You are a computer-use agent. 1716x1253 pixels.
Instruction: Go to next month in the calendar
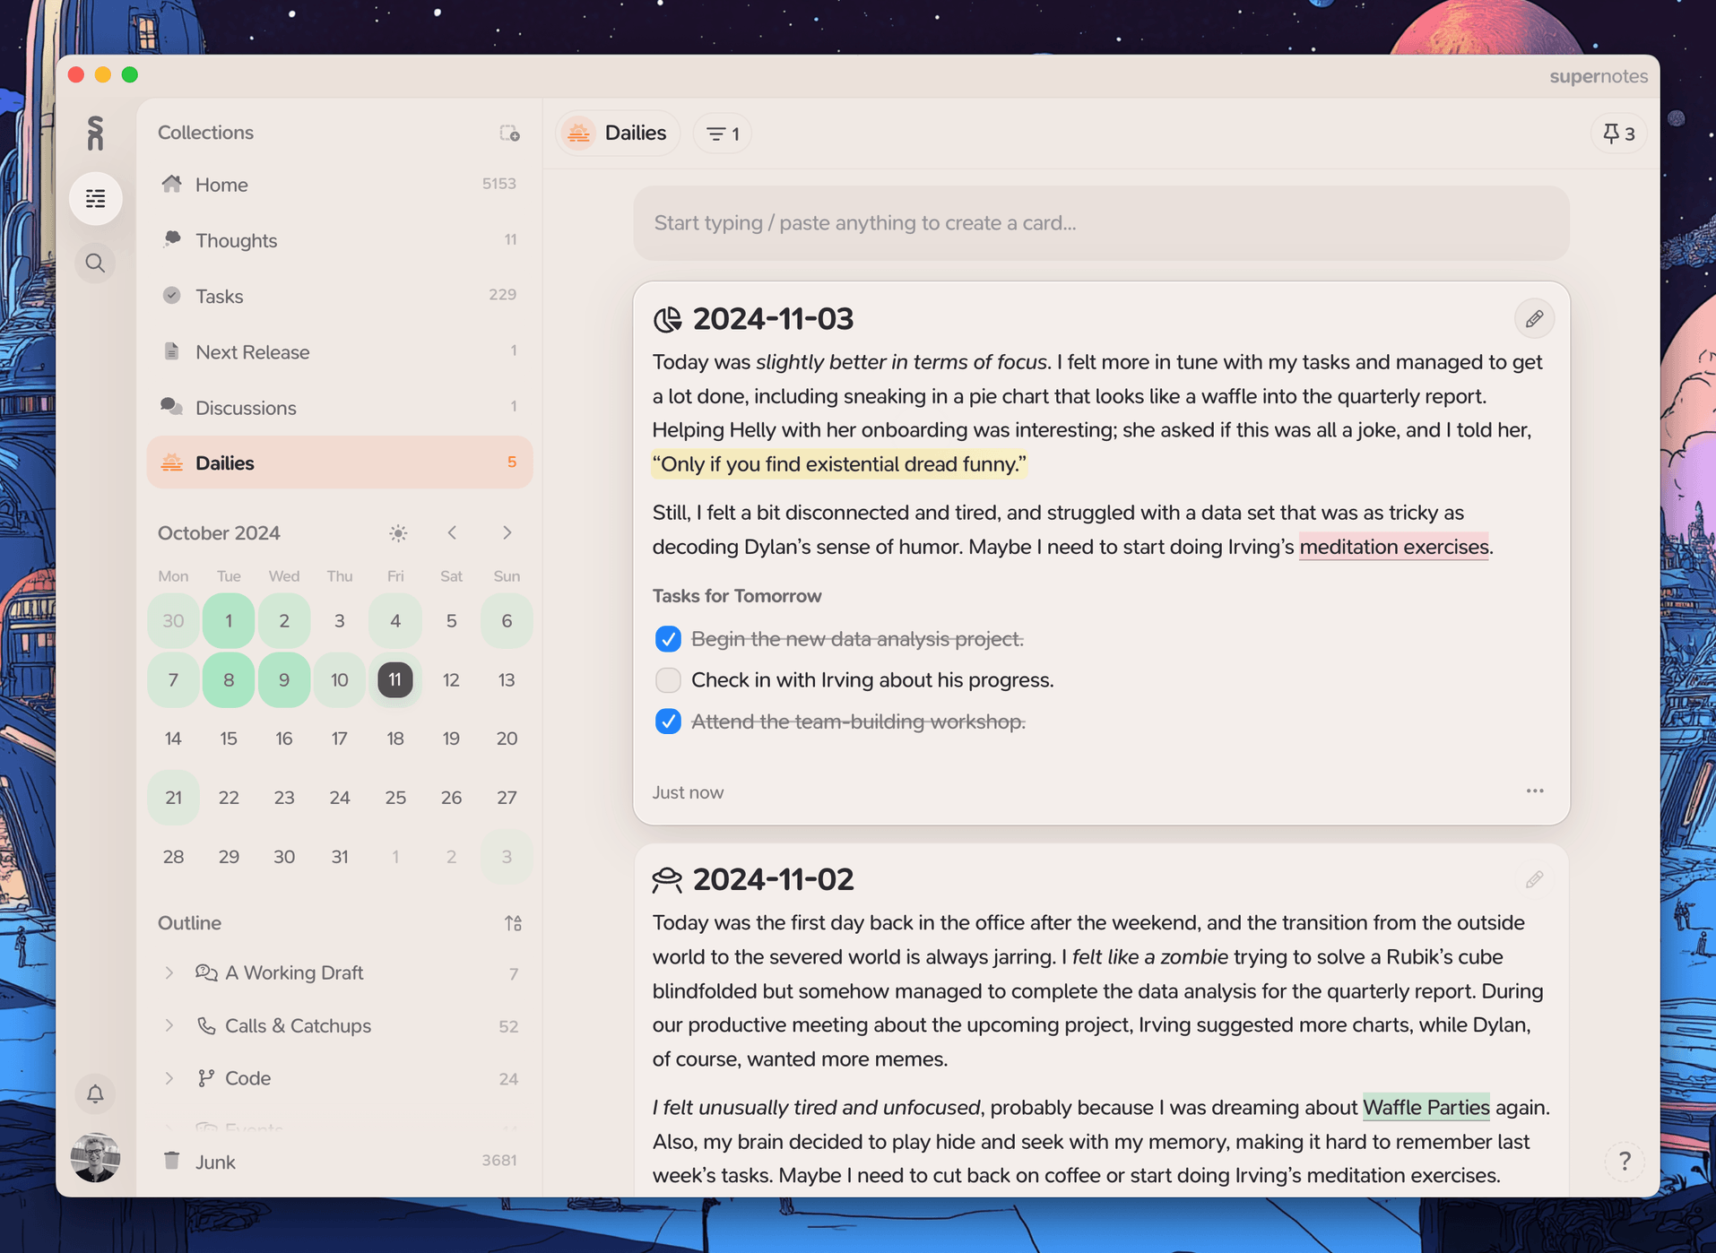[507, 532]
